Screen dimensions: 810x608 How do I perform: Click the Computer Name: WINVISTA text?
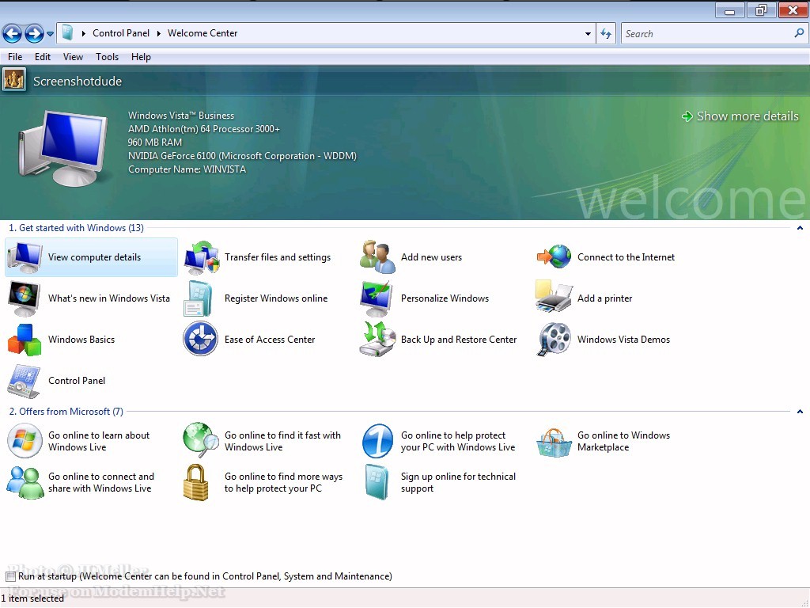point(187,169)
